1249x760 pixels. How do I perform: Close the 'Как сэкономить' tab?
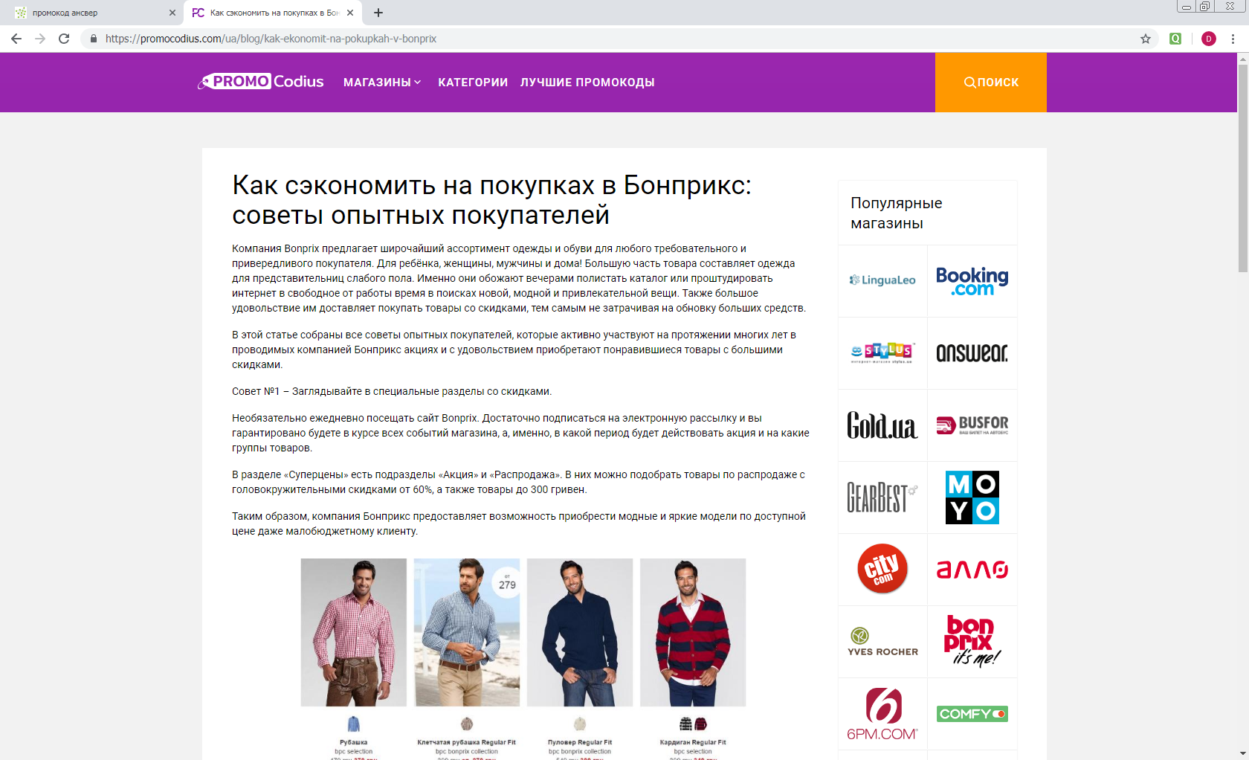350,13
